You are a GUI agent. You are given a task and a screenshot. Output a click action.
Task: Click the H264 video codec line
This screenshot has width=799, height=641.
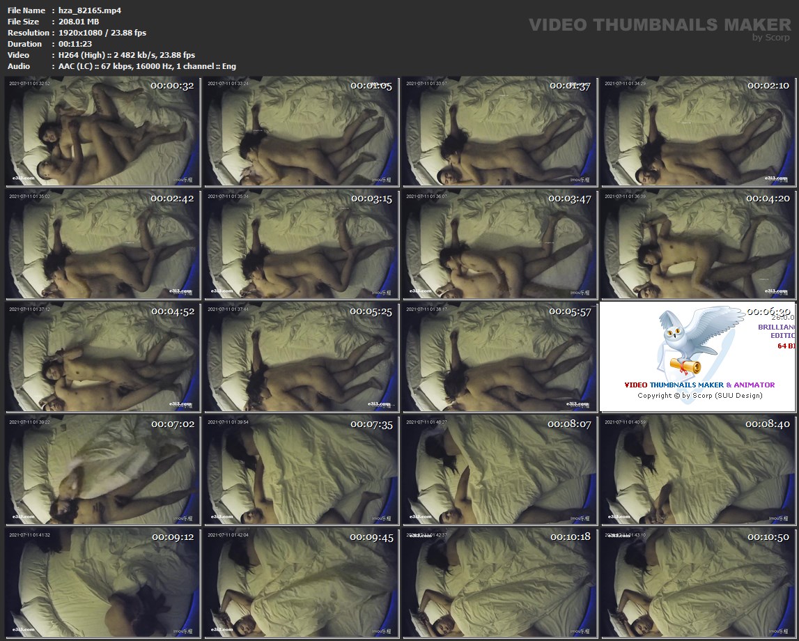tap(126, 55)
